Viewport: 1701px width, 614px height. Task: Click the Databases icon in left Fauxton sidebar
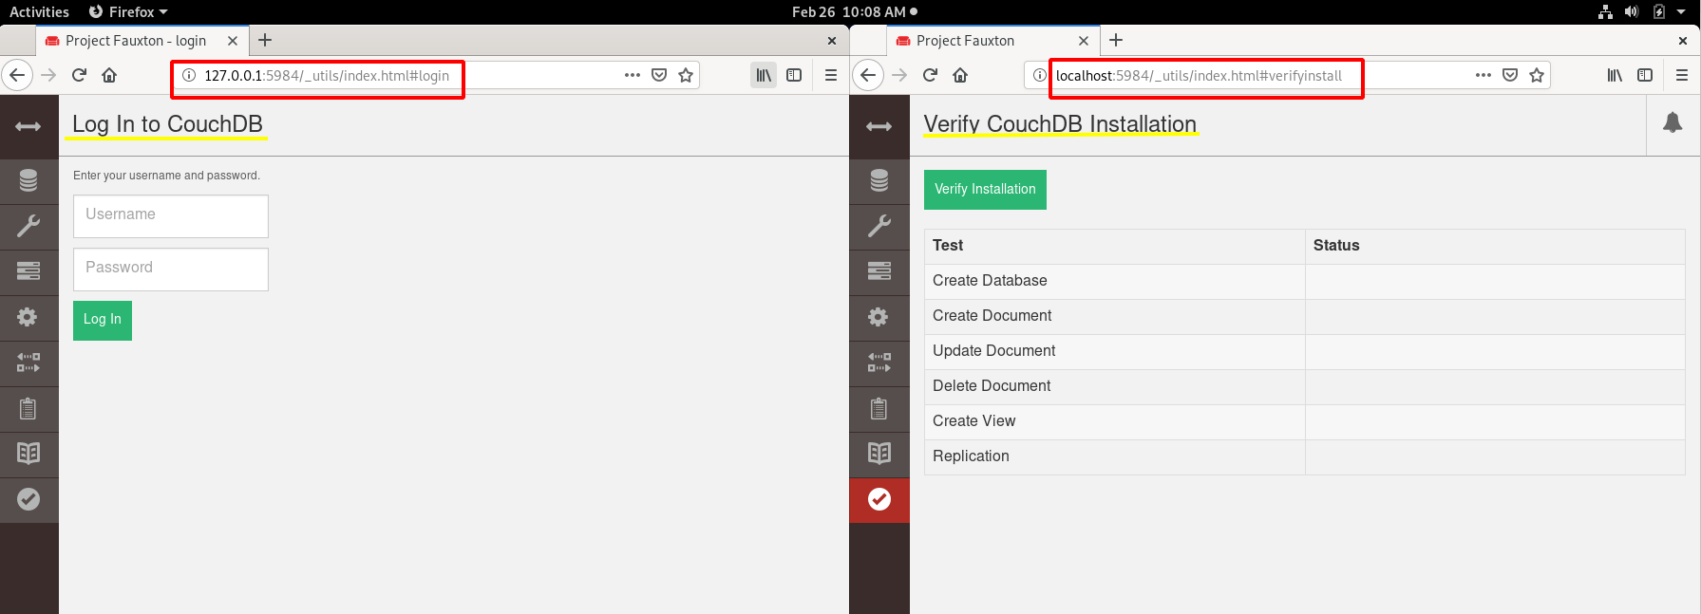(x=28, y=180)
